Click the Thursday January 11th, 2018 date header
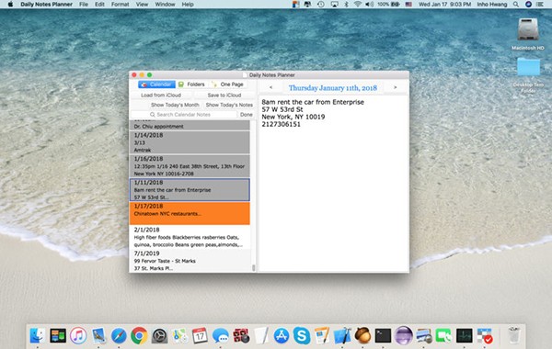The image size is (552, 349). (x=333, y=88)
